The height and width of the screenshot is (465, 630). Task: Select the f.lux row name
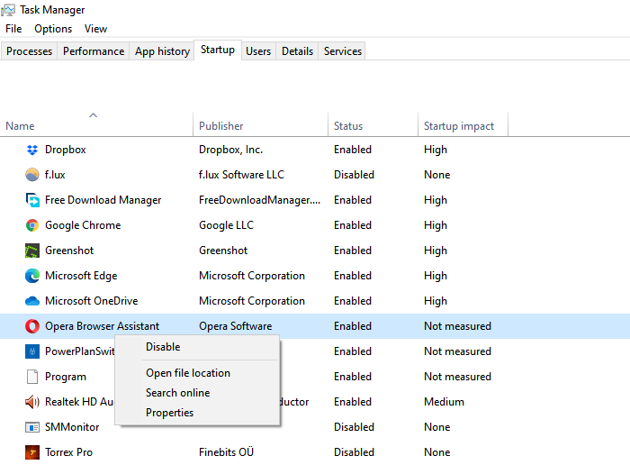point(55,175)
